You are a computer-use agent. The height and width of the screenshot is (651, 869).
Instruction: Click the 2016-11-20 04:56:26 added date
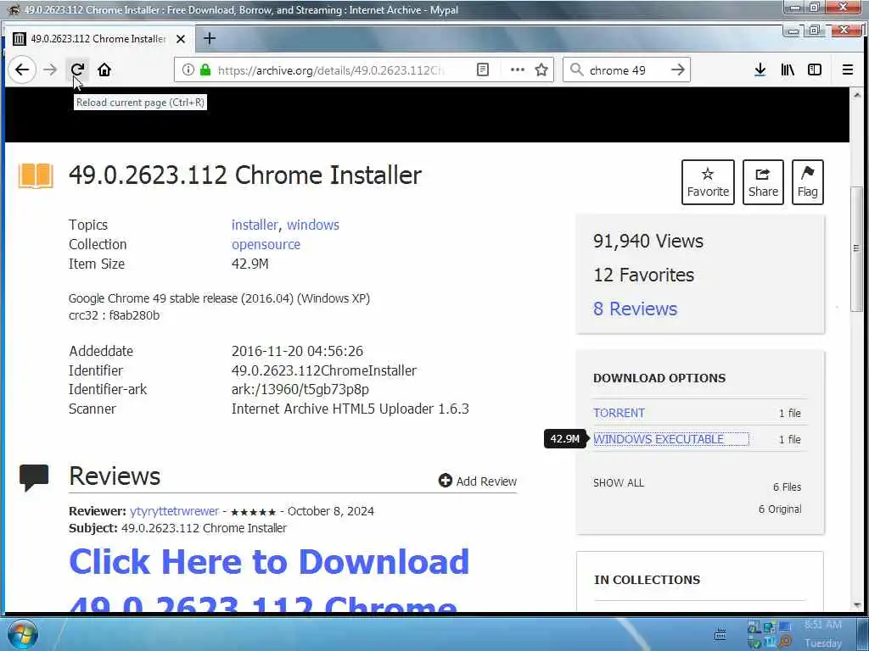pyautogui.click(x=297, y=351)
